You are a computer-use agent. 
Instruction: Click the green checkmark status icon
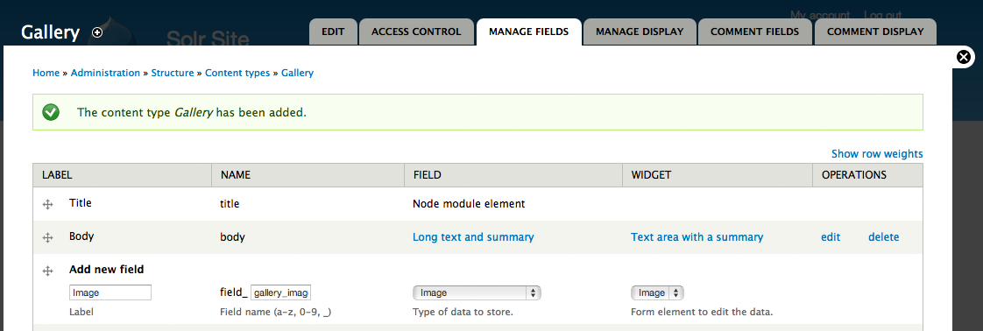pyautogui.click(x=51, y=112)
